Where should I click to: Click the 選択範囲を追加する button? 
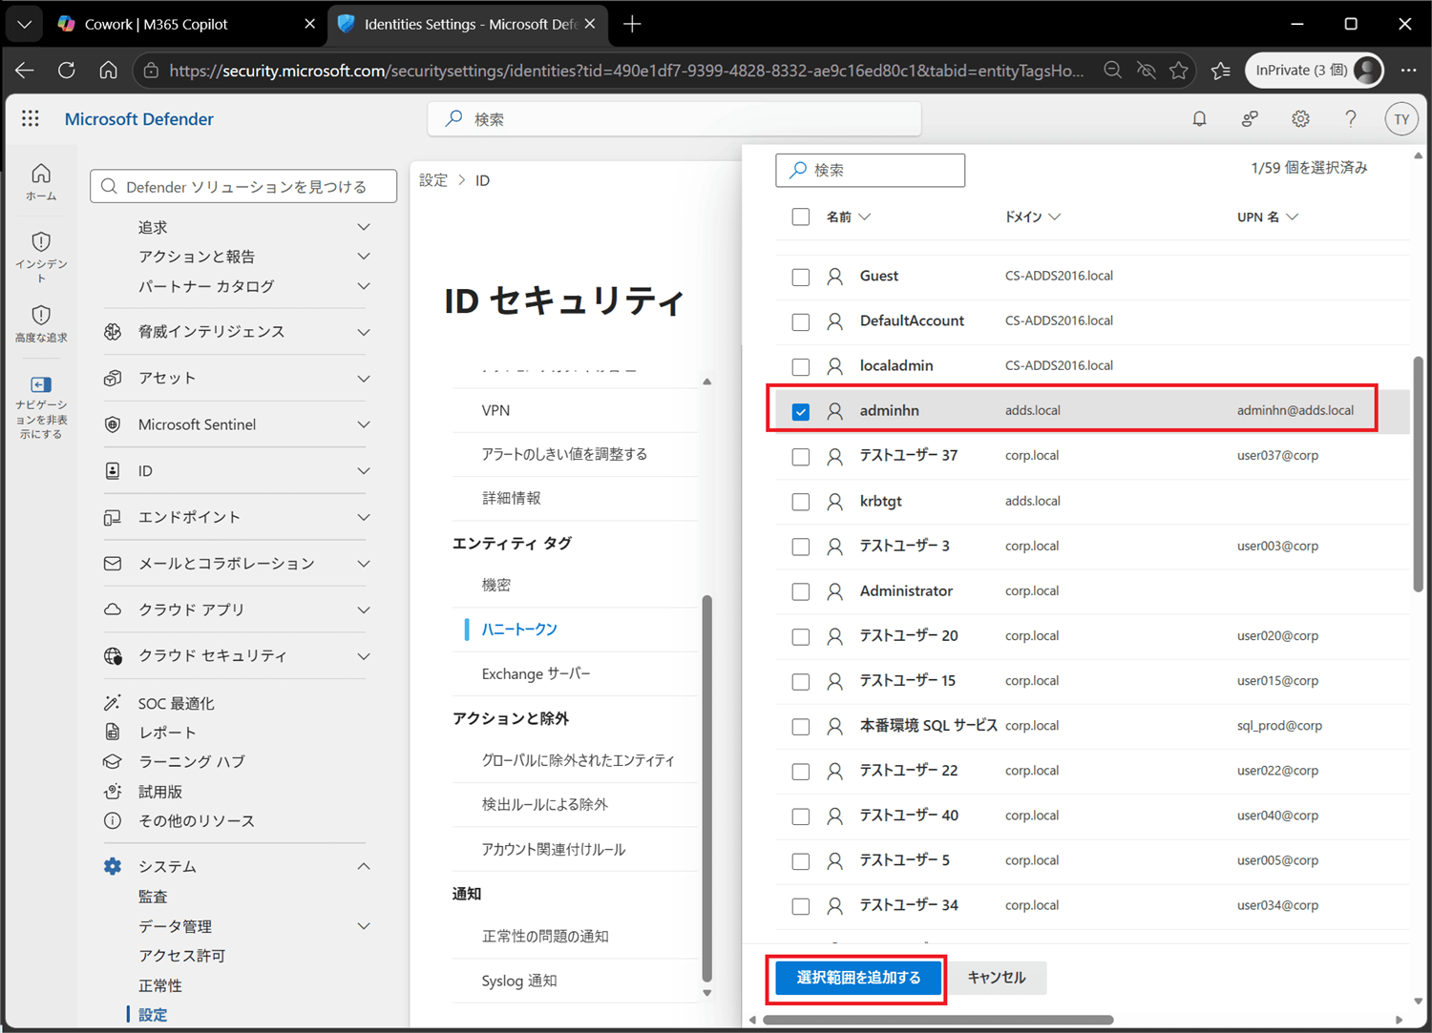pos(858,978)
